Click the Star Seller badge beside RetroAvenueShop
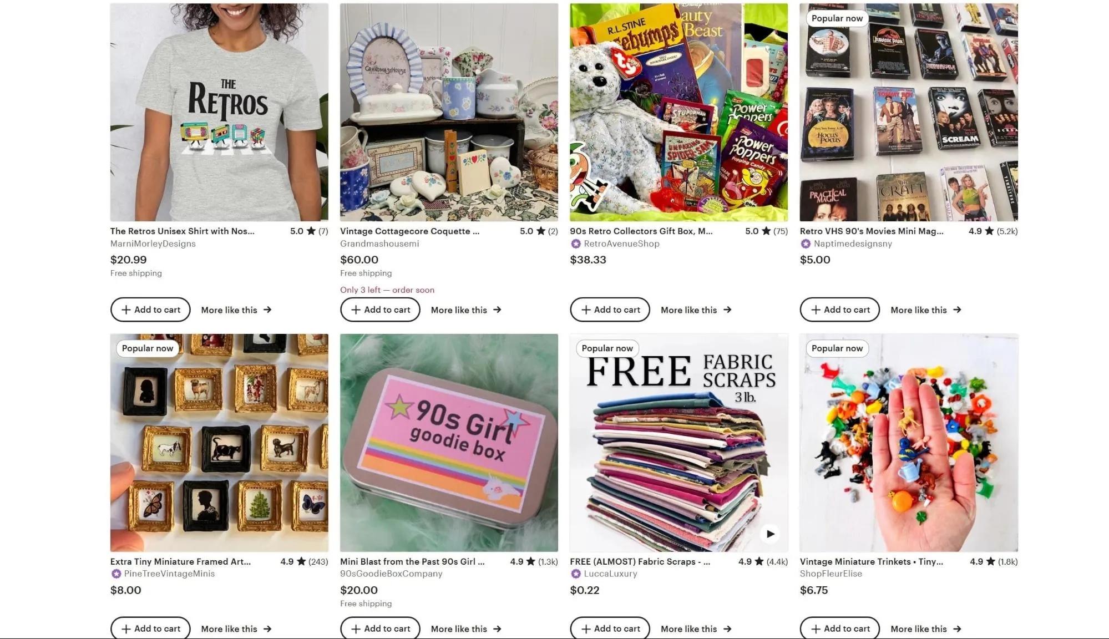Screen dimensions: 1109x639 (576, 244)
